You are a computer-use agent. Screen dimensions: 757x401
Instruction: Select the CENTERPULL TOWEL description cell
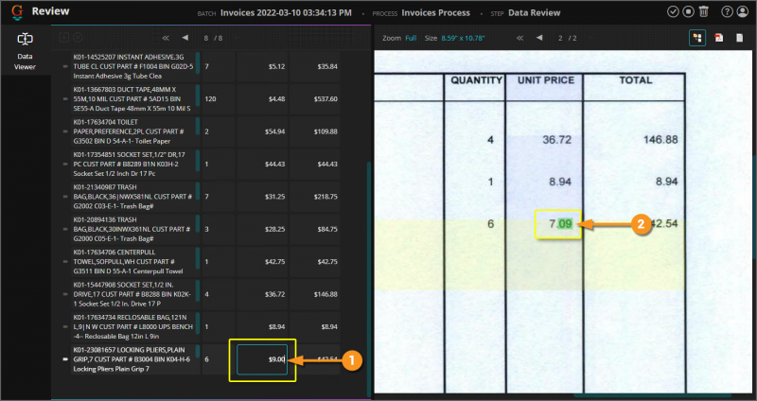(x=135, y=262)
